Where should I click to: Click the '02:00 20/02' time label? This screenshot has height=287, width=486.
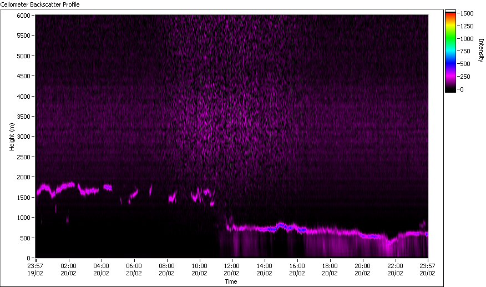tap(68, 269)
